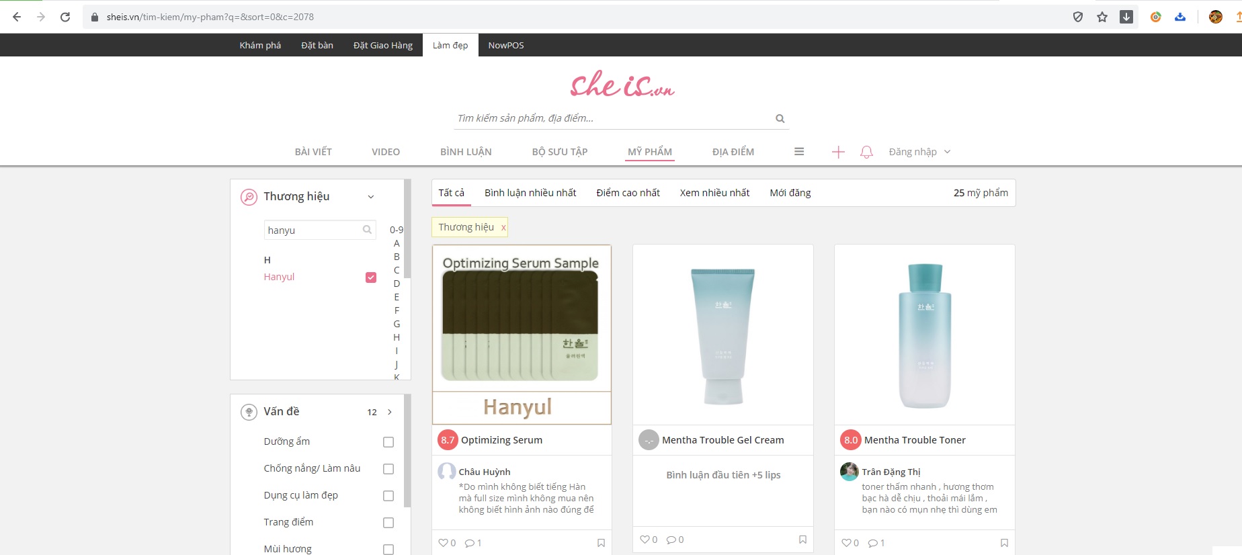Check the Chống nắng/ Làm nâu checkbox

388,469
